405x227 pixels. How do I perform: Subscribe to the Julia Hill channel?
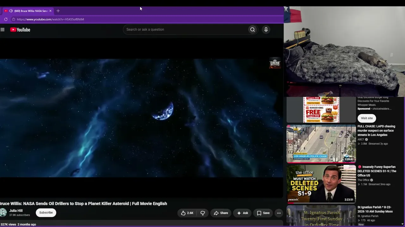click(46, 213)
